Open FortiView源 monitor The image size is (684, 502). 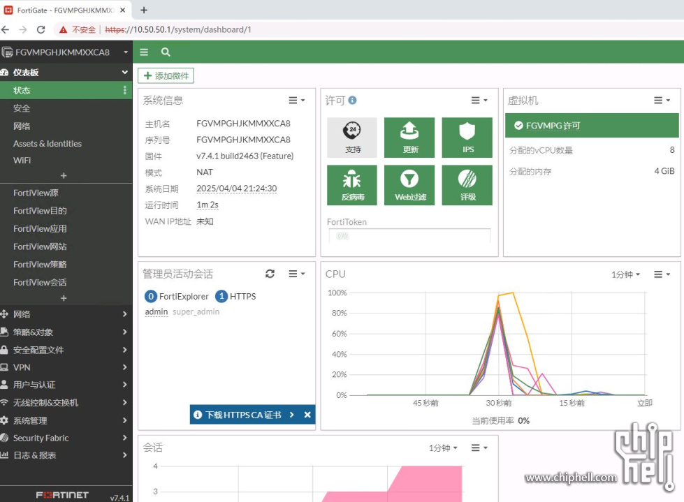click(x=66, y=193)
